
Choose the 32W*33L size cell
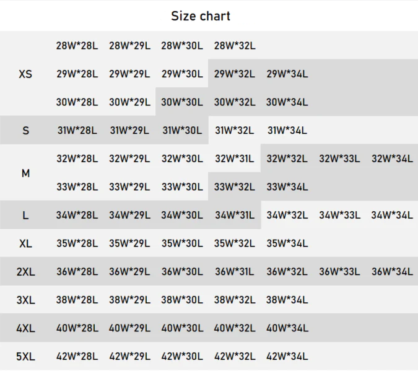(x=339, y=159)
